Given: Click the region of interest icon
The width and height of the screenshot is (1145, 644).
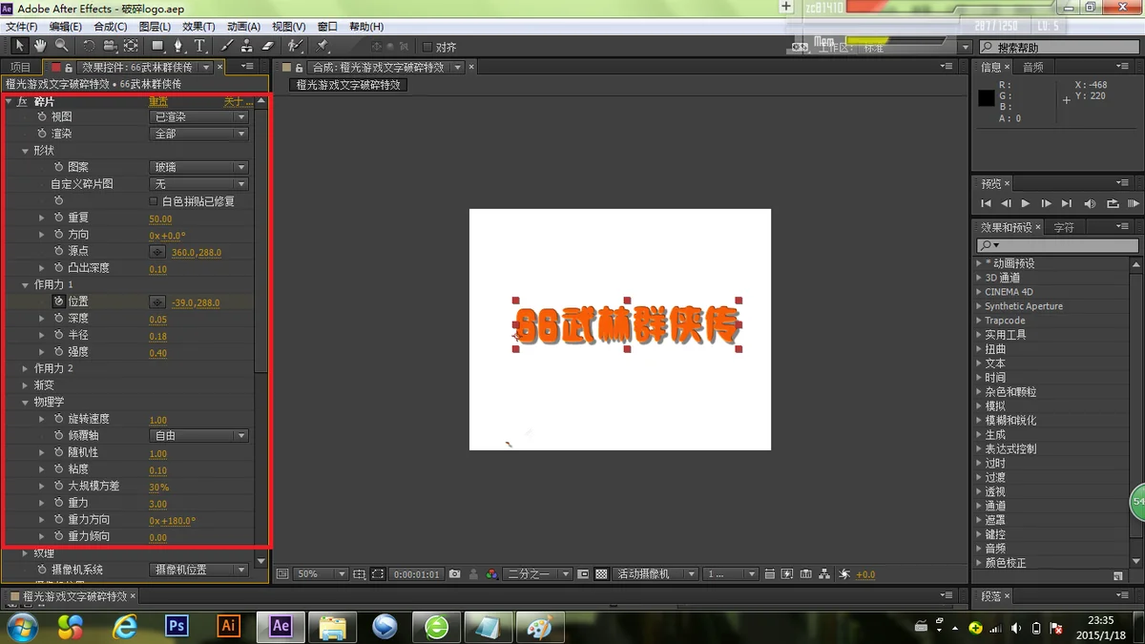Looking at the screenshot, I should [379, 574].
